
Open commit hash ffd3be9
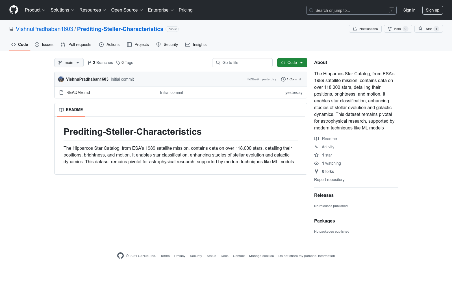(253, 79)
